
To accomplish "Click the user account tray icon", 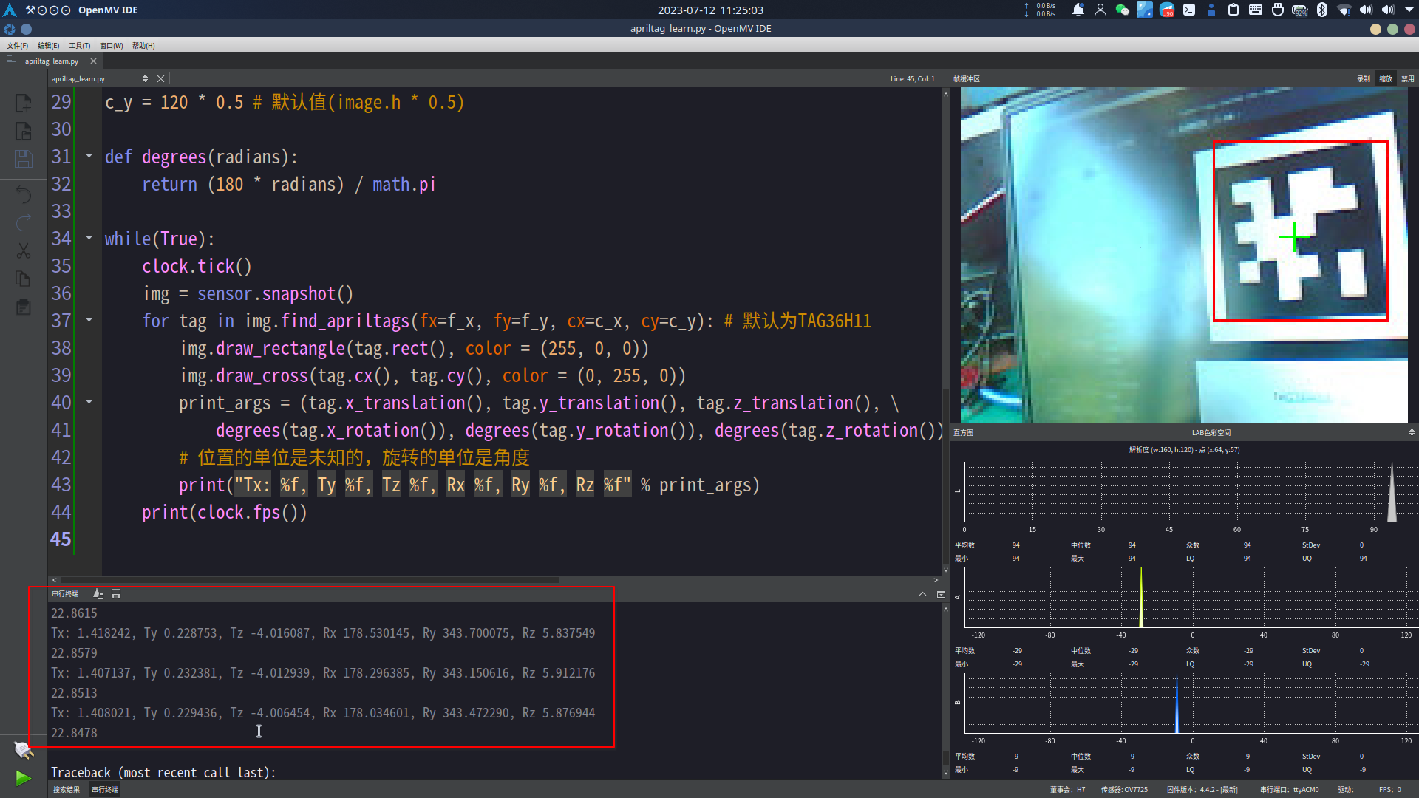I will pyautogui.click(x=1100, y=10).
